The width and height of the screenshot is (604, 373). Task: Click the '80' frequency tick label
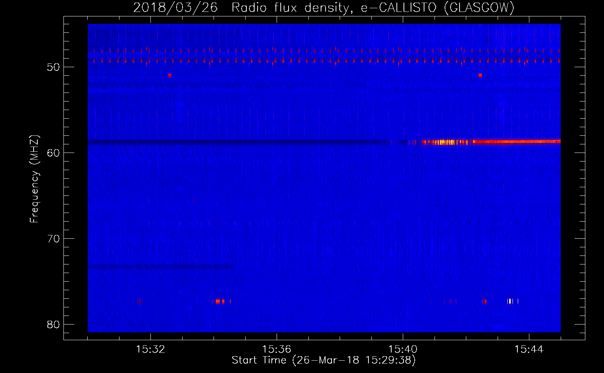click(x=53, y=325)
